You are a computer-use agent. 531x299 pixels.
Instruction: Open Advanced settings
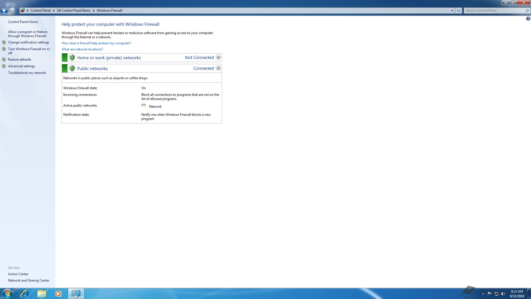[21, 66]
